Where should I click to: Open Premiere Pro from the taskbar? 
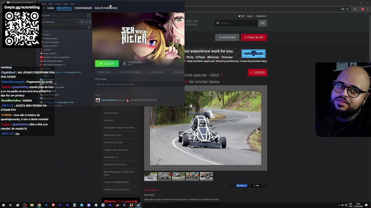pyautogui.click(x=60, y=205)
